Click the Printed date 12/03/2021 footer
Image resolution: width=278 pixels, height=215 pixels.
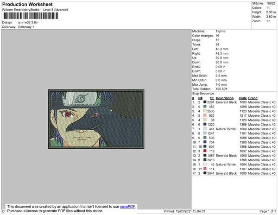pyautogui.click(x=184, y=211)
